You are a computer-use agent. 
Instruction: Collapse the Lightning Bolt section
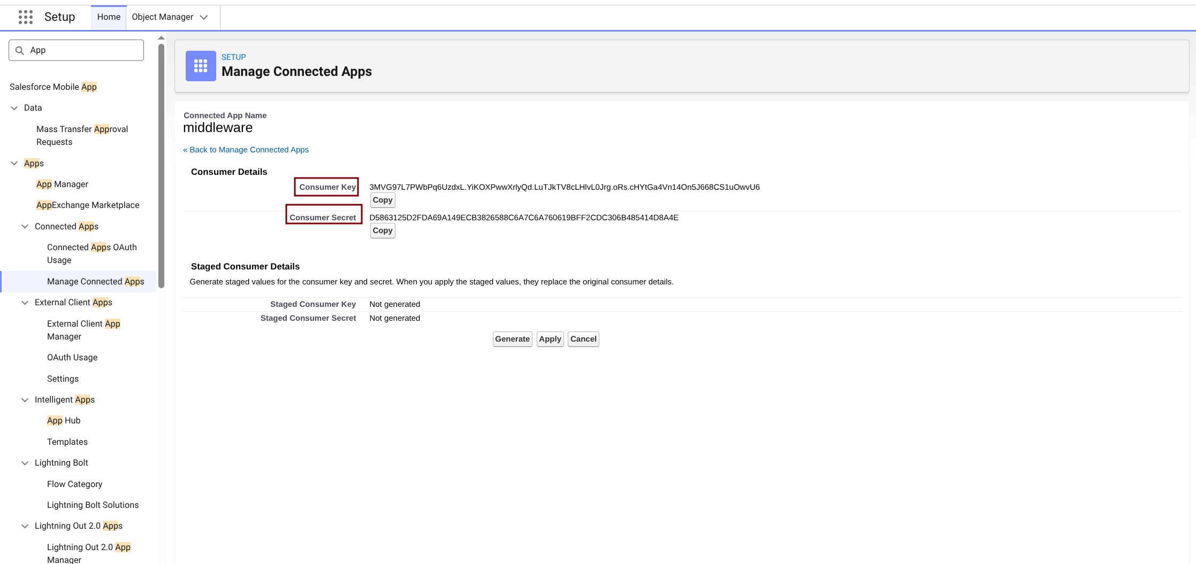[25, 463]
